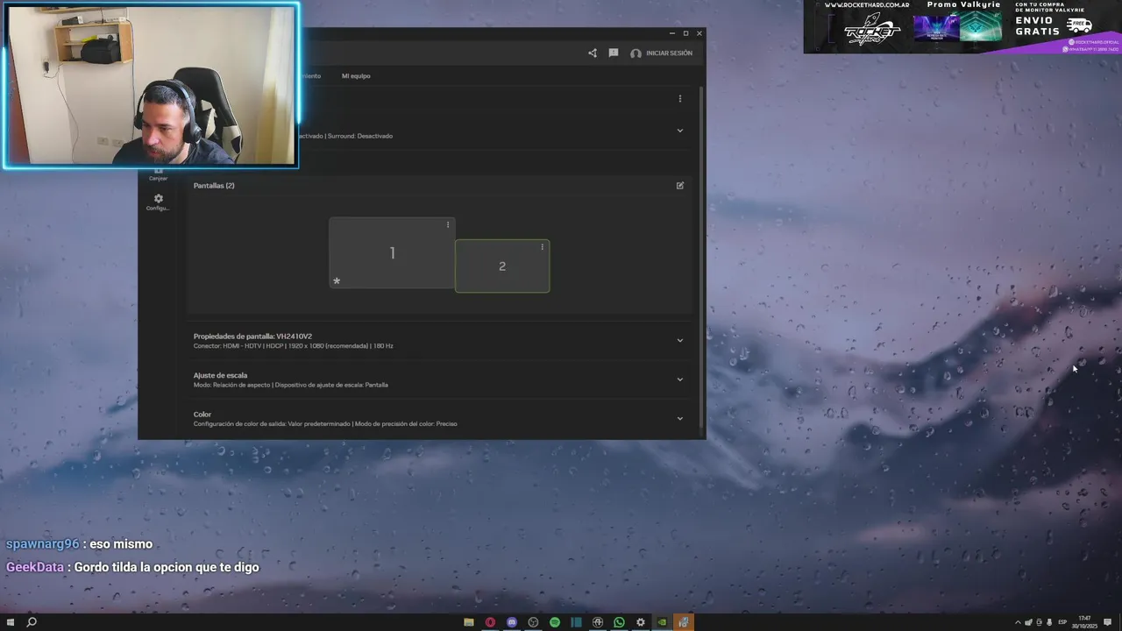Open File Explorer from the taskbar

pos(469,622)
